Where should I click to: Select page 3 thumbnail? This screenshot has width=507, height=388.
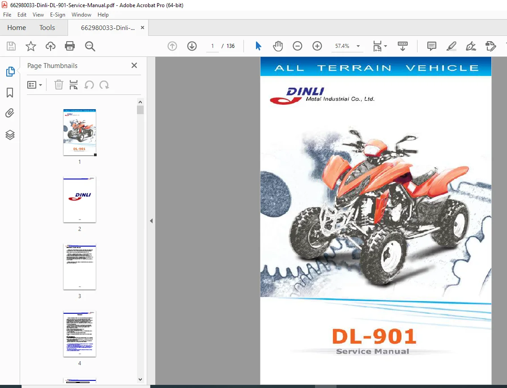click(80, 267)
